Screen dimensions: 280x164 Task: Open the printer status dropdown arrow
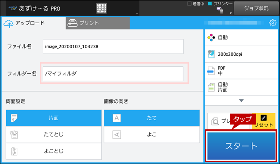[x=231, y=13]
